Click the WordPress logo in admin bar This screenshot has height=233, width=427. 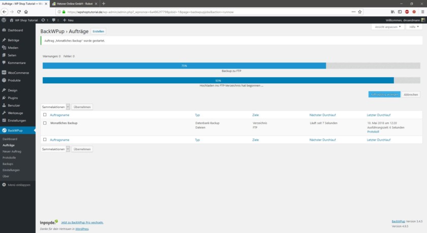(x=4, y=20)
